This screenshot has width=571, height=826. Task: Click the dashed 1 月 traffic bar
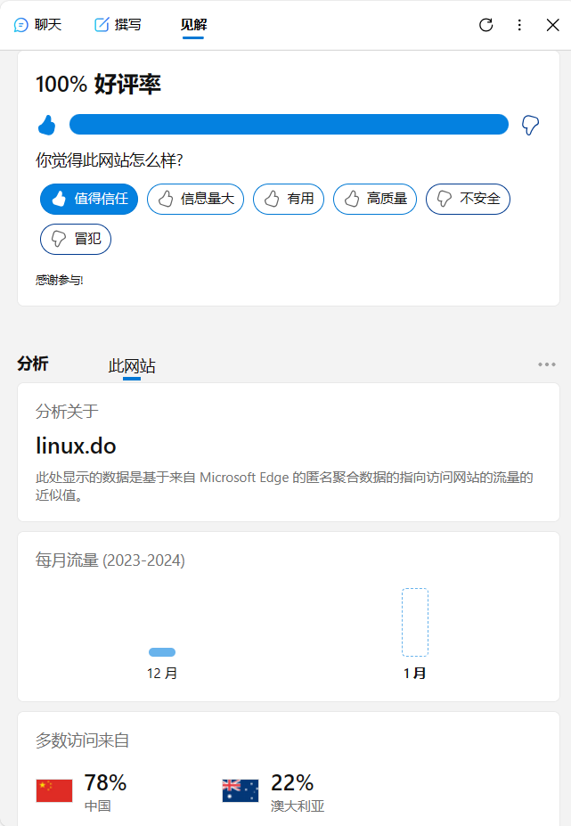point(415,622)
